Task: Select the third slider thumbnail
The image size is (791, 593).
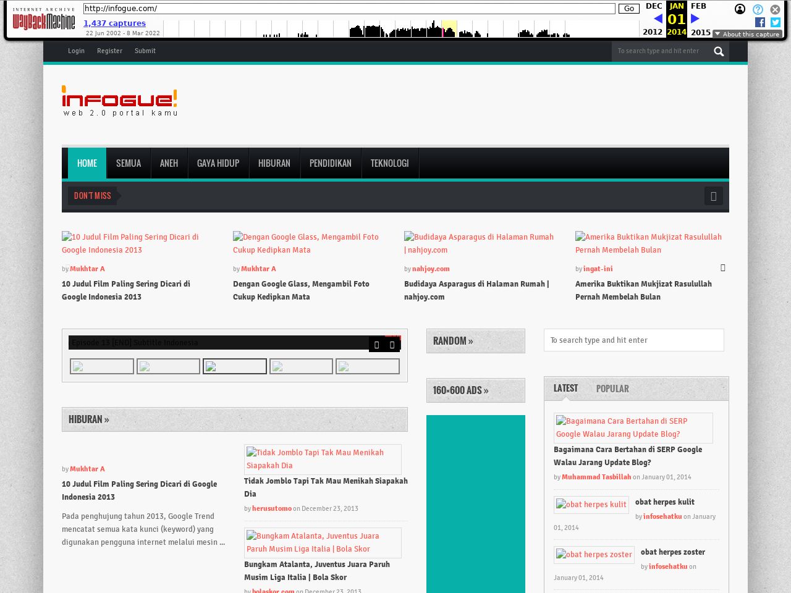Action: coord(235,366)
